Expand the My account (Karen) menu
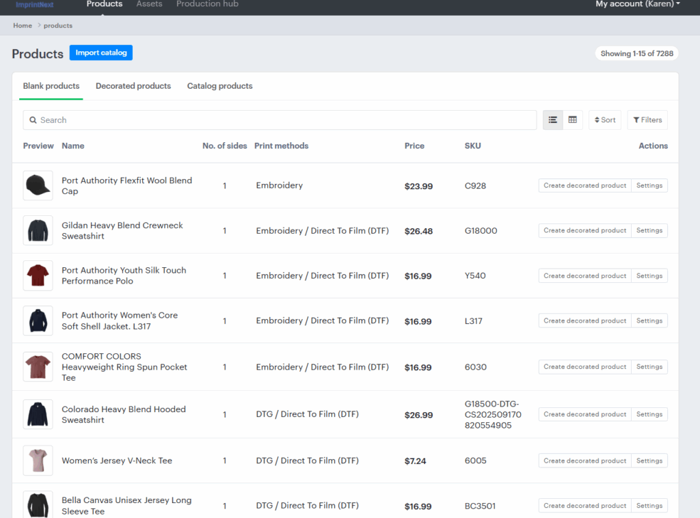 point(637,4)
